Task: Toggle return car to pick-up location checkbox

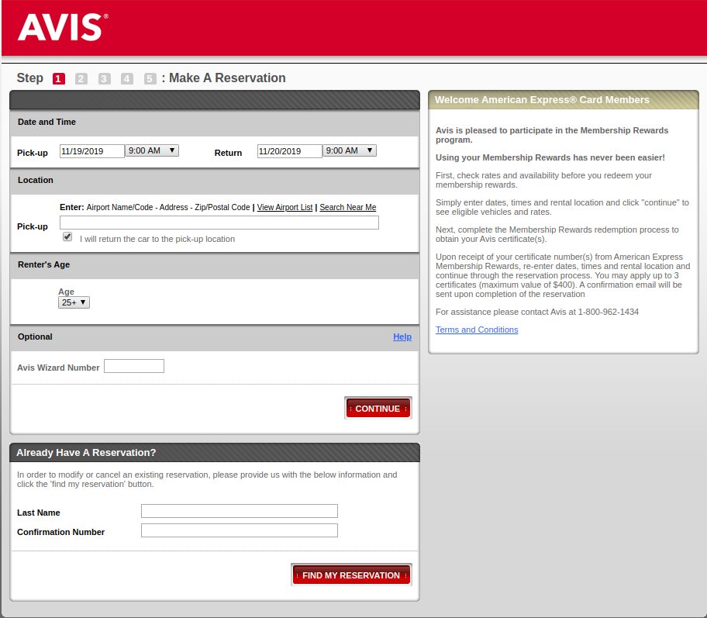Action: (67, 237)
